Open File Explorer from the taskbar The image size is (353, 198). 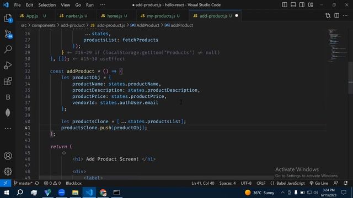click(x=75, y=193)
